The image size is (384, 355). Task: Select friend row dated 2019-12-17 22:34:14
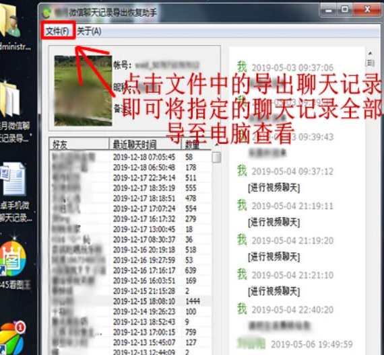coord(131,177)
